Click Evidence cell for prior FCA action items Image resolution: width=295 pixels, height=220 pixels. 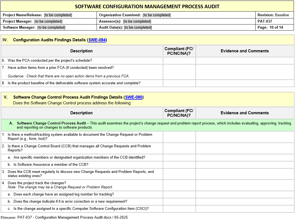point(245,72)
